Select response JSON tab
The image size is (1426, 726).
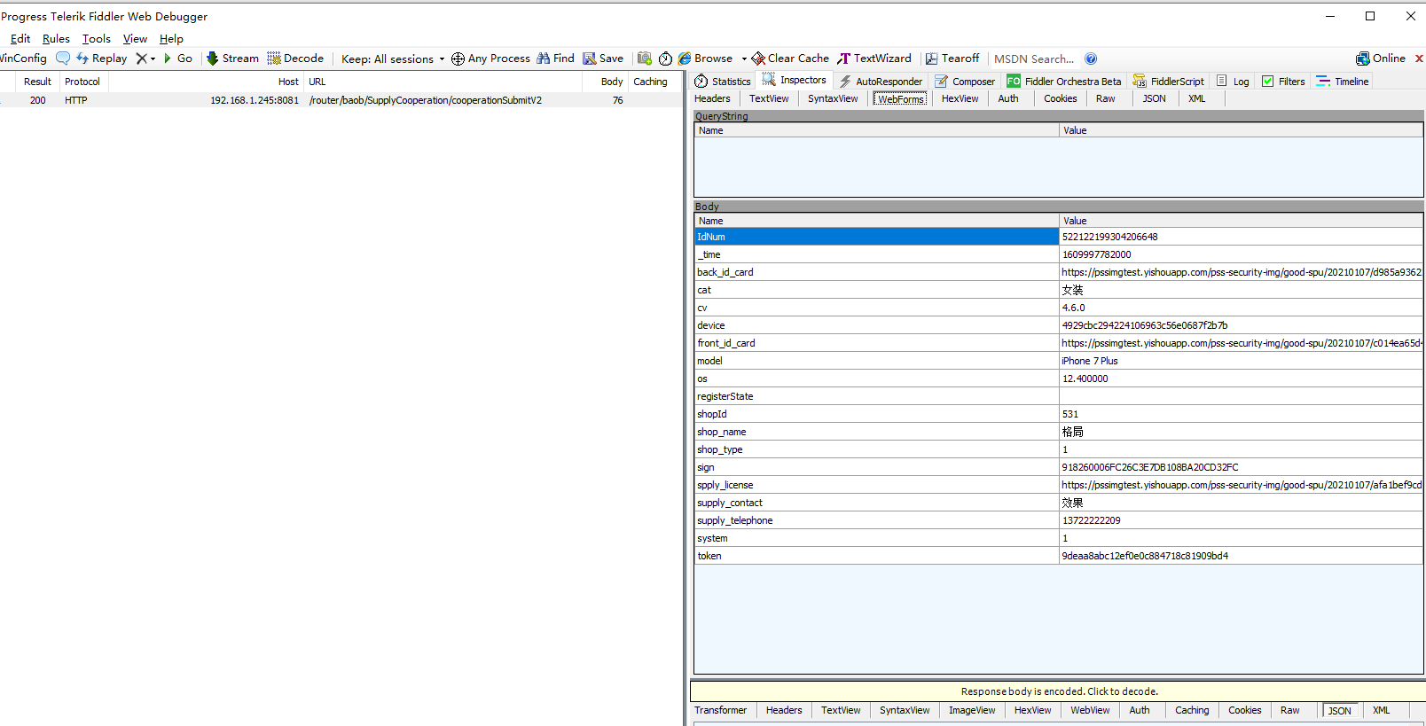(1339, 711)
